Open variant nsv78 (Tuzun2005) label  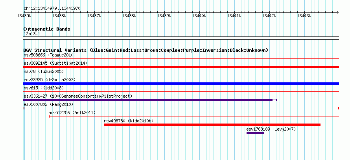[44, 71]
